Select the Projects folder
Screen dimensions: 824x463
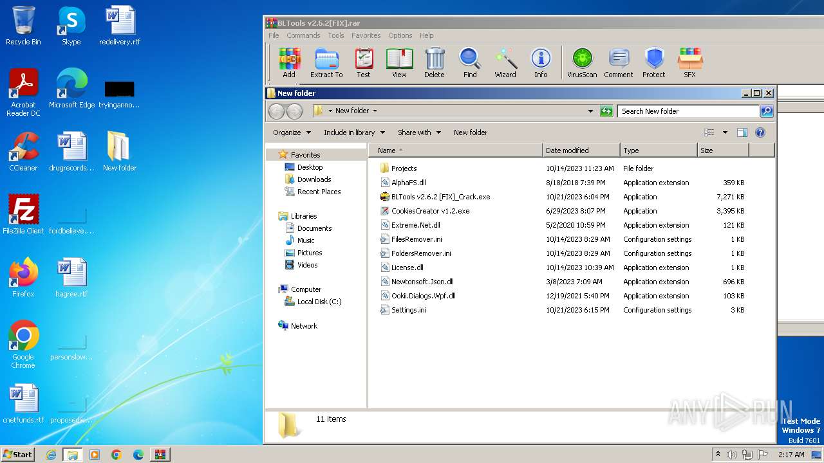404,168
